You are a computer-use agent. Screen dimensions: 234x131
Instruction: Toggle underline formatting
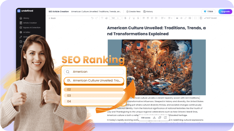point(134,18)
